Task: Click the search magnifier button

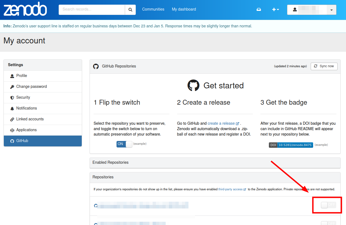Action: 130,9
